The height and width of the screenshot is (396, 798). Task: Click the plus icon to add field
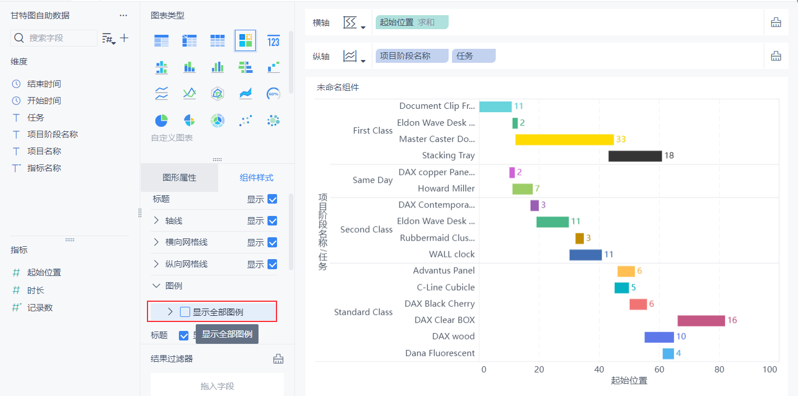pyautogui.click(x=124, y=38)
